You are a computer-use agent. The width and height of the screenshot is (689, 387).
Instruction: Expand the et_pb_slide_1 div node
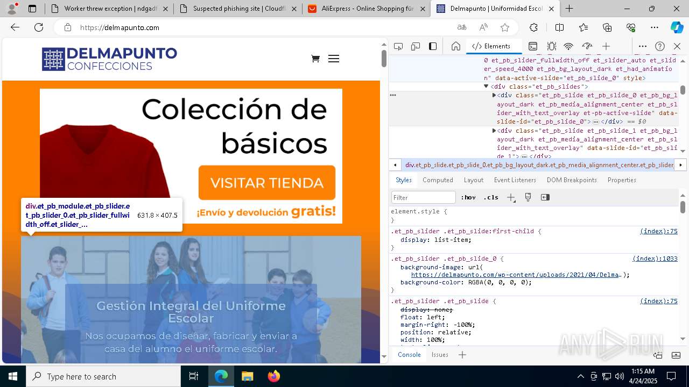coord(494,131)
